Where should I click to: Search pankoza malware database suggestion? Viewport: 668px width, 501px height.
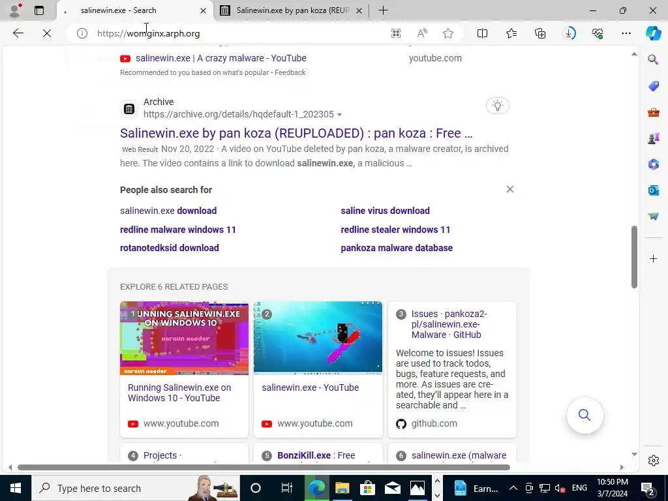(x=397, y=247)
